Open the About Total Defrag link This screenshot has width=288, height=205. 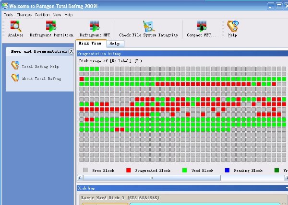pos(41,79)
